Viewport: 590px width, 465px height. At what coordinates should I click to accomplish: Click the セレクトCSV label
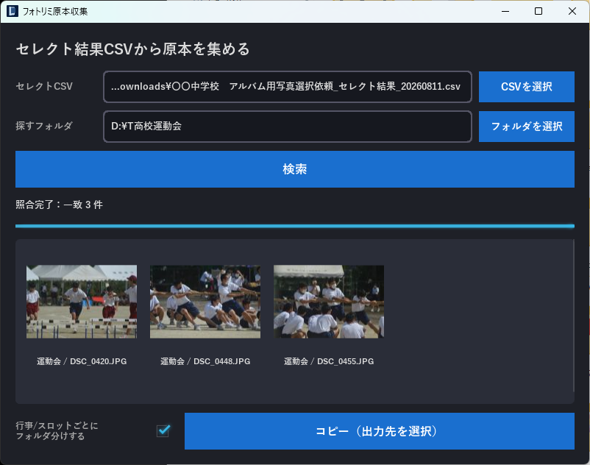coord(44,86)
